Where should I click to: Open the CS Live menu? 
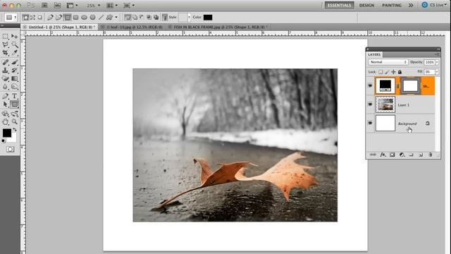(434, 5)
